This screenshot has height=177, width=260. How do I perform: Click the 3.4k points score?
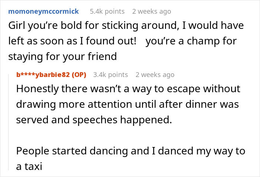(x=110, y=74)
